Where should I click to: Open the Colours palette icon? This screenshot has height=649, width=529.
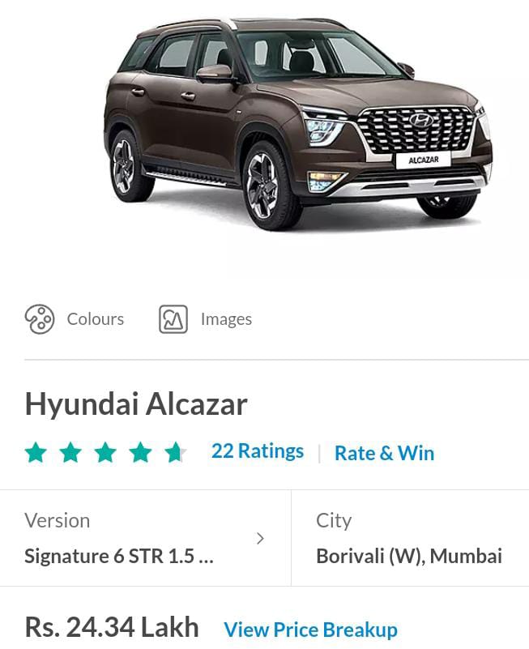[x=40, y=319]
